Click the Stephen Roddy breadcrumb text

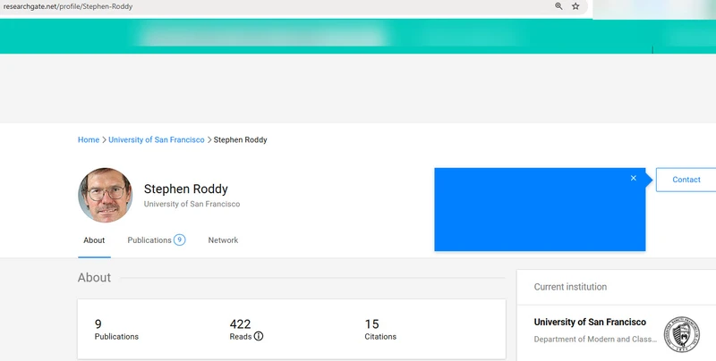click(x=240, y=140)
